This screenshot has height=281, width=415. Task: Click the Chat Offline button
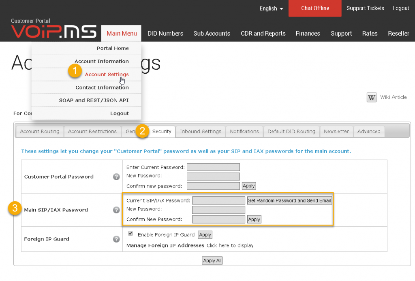[x=315, y=8]
